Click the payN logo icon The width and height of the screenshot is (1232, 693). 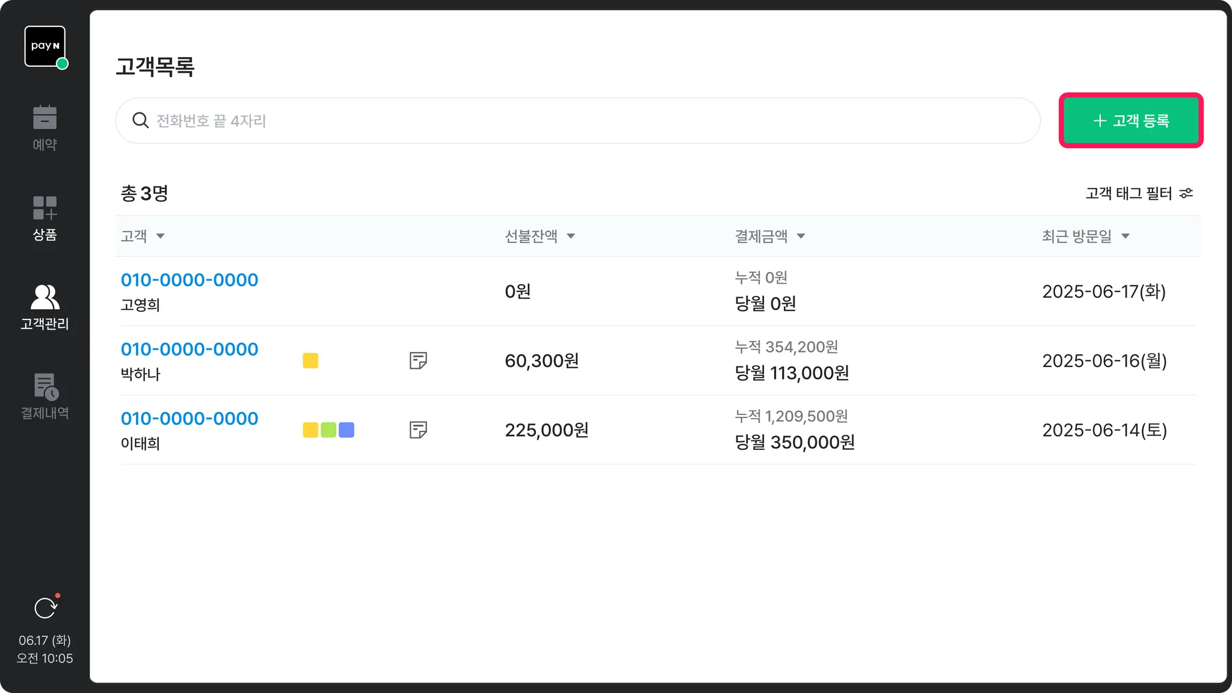point(45,46)
